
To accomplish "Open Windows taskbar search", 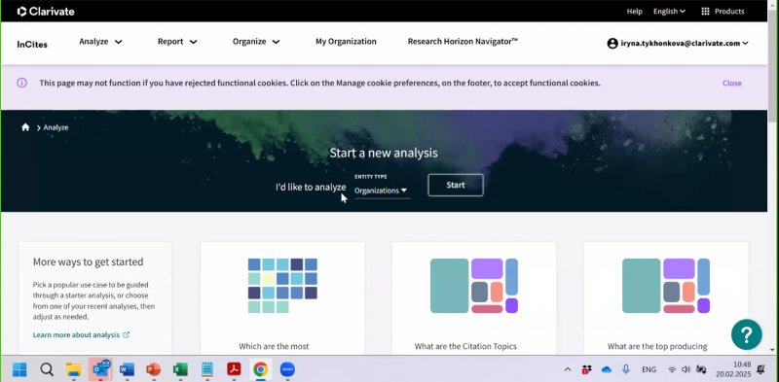I will click(x=47, y=369).
